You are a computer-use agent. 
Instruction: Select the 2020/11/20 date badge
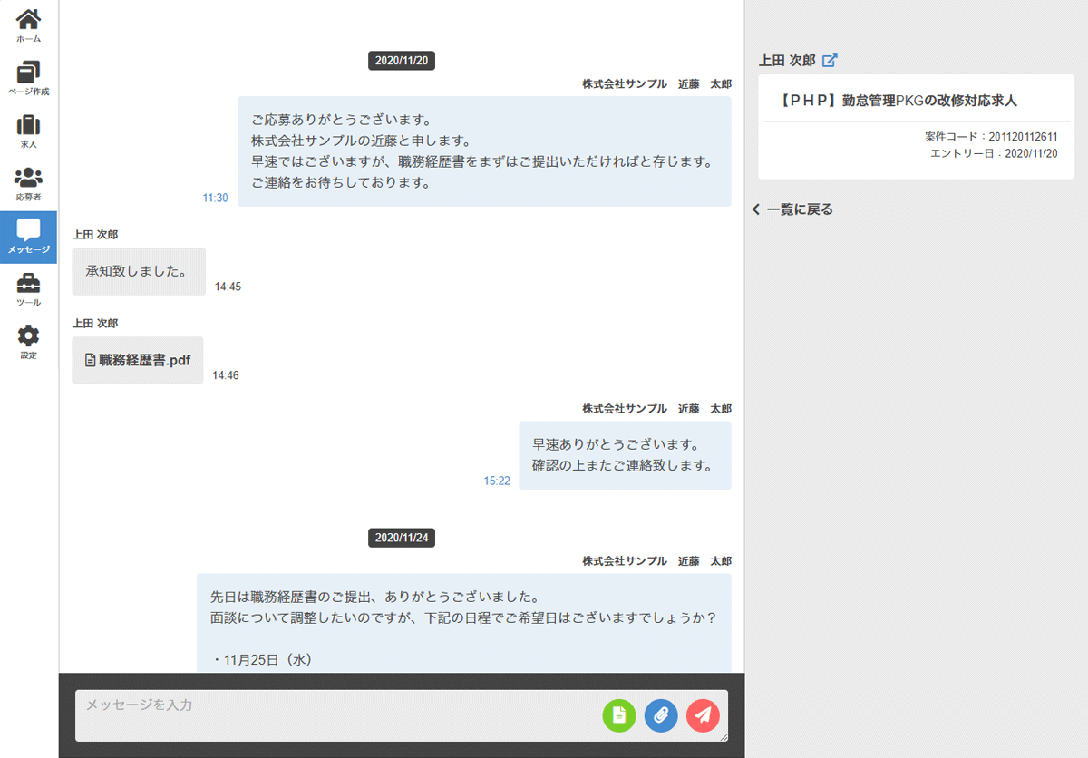[401, 61]
